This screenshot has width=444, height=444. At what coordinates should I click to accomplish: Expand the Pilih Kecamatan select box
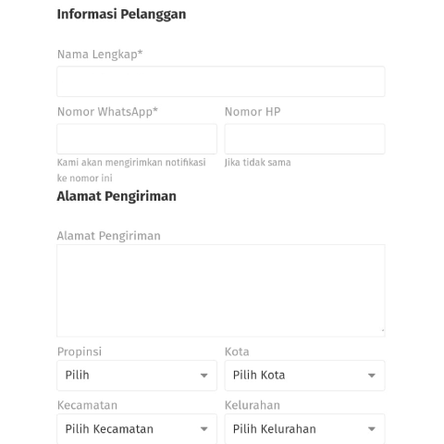pos(137,429)
